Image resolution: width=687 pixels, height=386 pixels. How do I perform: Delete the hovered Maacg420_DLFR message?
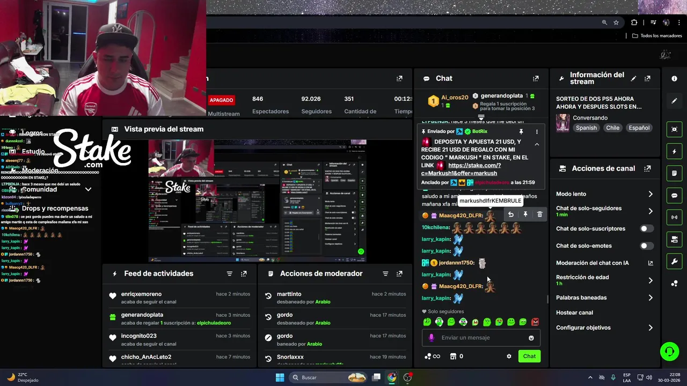click(x=540, y=214)
